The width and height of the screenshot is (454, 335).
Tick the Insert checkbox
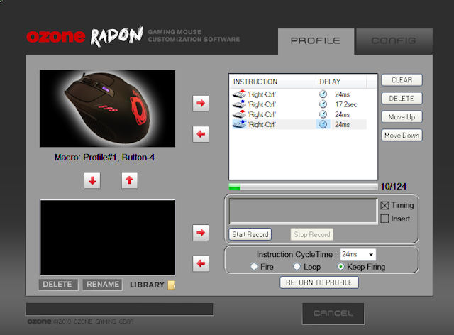pos(384,219)
